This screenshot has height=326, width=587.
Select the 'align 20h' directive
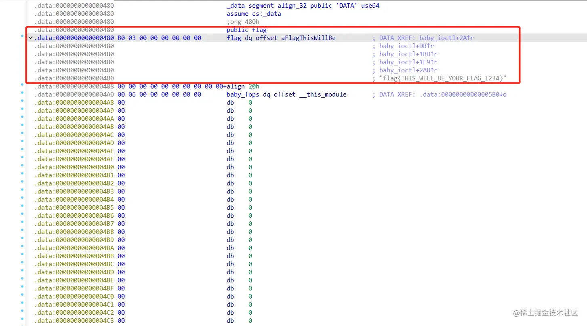[x=243, y=86]
